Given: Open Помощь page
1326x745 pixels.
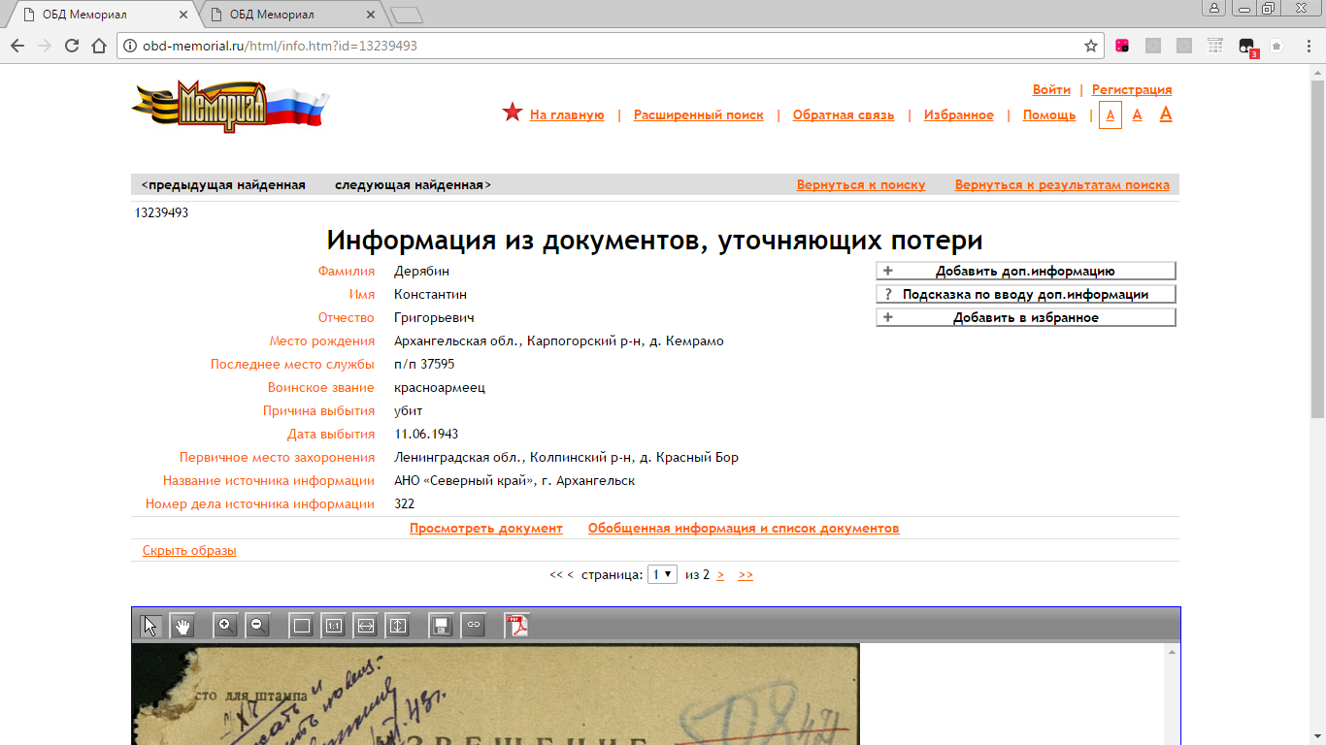Looking at the screenshot, I should tap(1049, 114).
